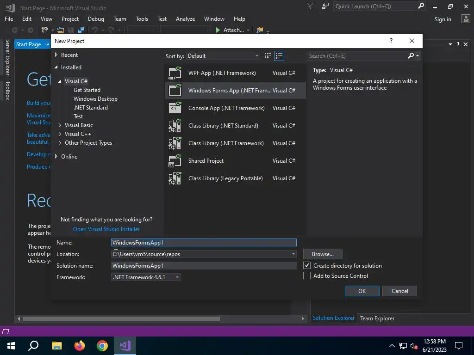
Task: Select Class Library (.NET Framework) template icon
Action: click(x=175, y=143)
